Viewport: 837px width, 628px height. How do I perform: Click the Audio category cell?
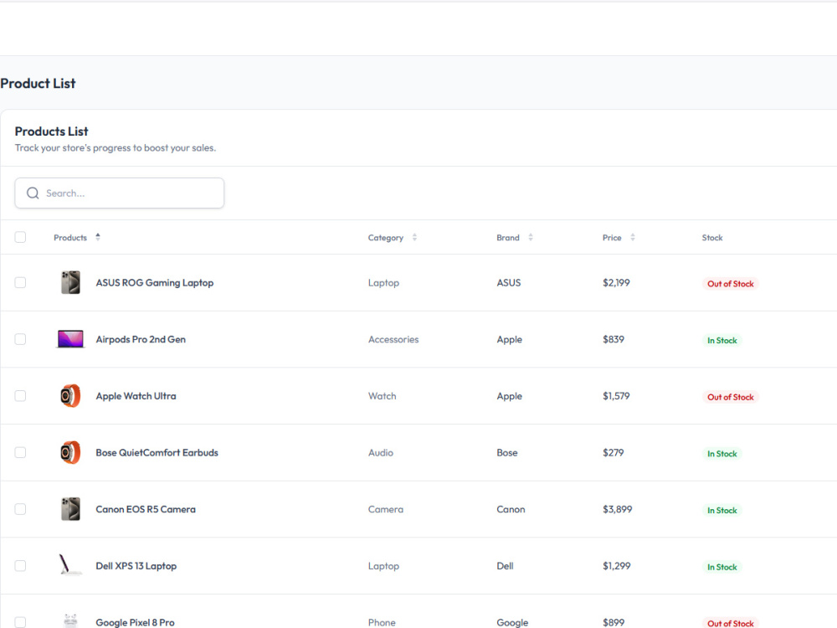[381, 452]
